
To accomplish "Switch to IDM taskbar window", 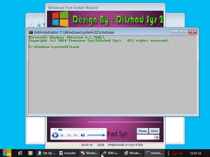I will click(111, 153).
